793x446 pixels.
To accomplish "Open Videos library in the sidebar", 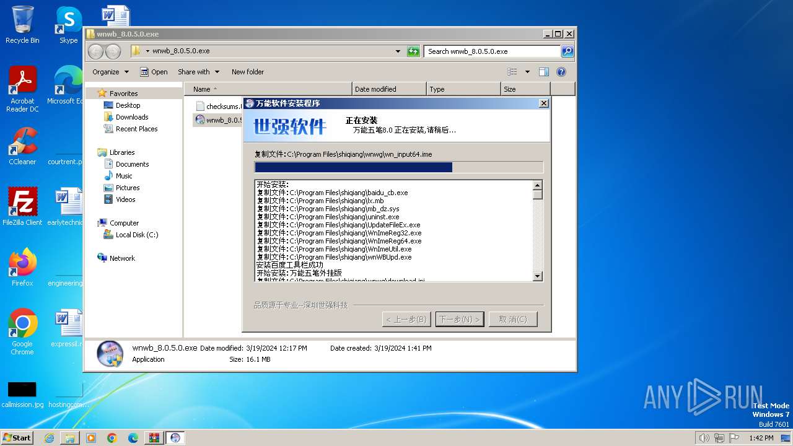I will tap(119, 199).
